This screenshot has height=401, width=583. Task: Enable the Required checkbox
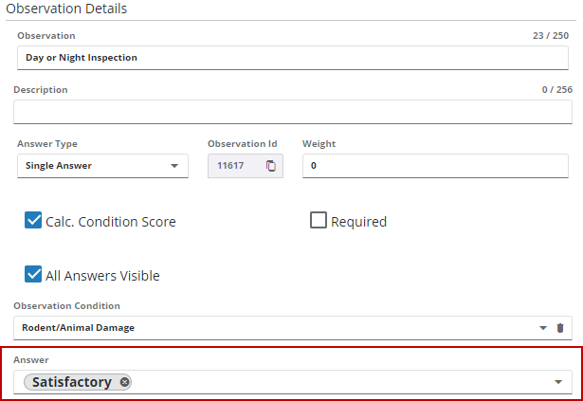click(319, 221)
